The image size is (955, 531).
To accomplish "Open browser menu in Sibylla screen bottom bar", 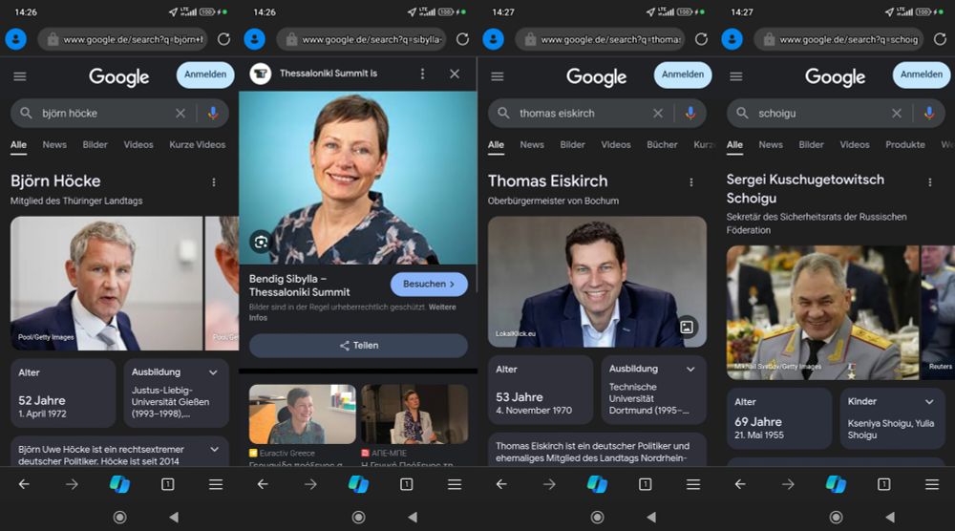I will pyautogui.click(x=455, y=484).
